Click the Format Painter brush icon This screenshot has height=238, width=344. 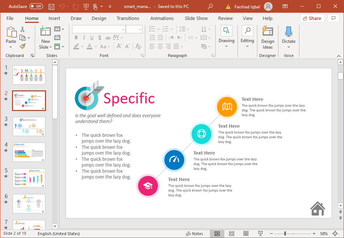pyautogui.click(x=22, y=46)
